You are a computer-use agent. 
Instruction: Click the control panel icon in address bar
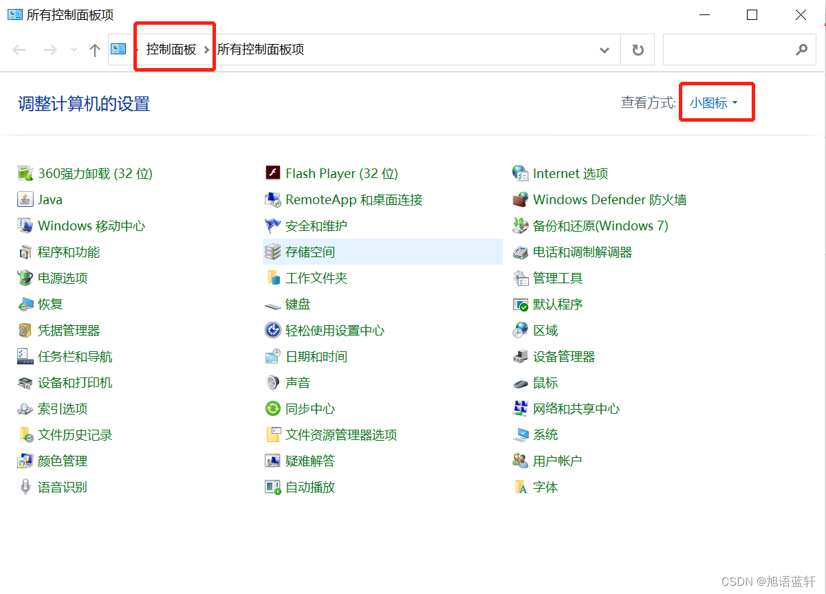pos(119,49)
